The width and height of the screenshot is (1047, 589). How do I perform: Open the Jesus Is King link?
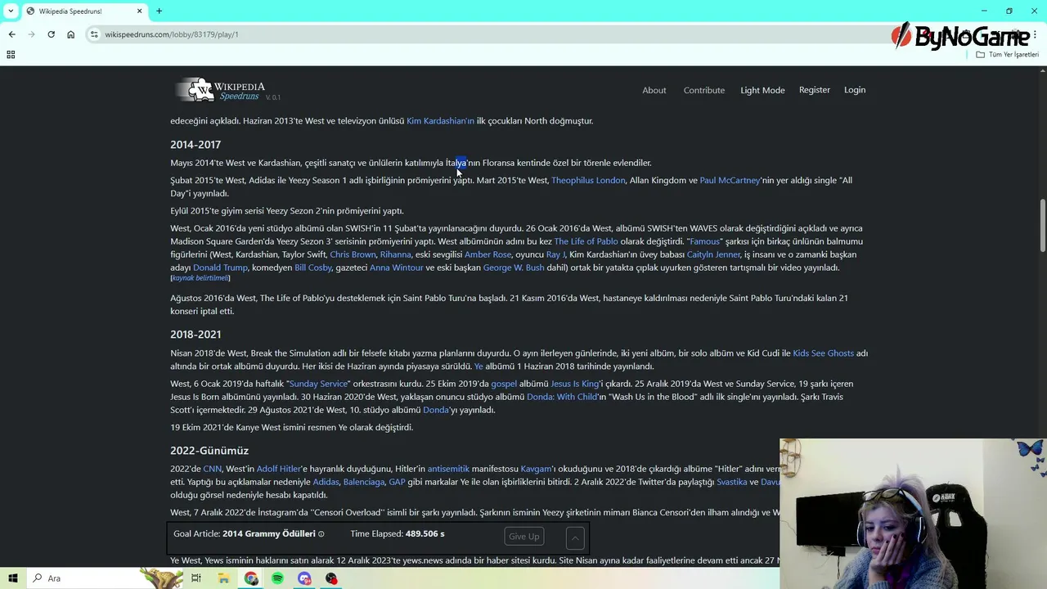pyautogui.click(x=574, y=384)
